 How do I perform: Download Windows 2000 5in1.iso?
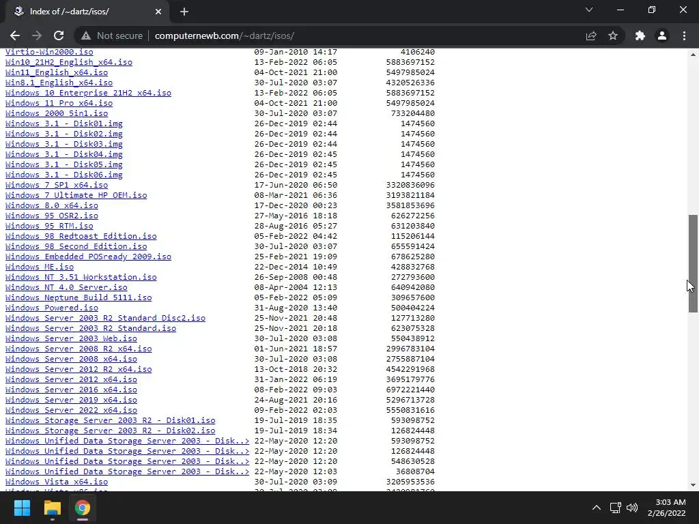pos(57,114)
